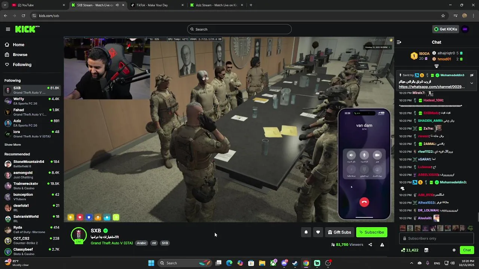Open We11y channel from Following list
The image size is (479, 269).
(32, 101)
